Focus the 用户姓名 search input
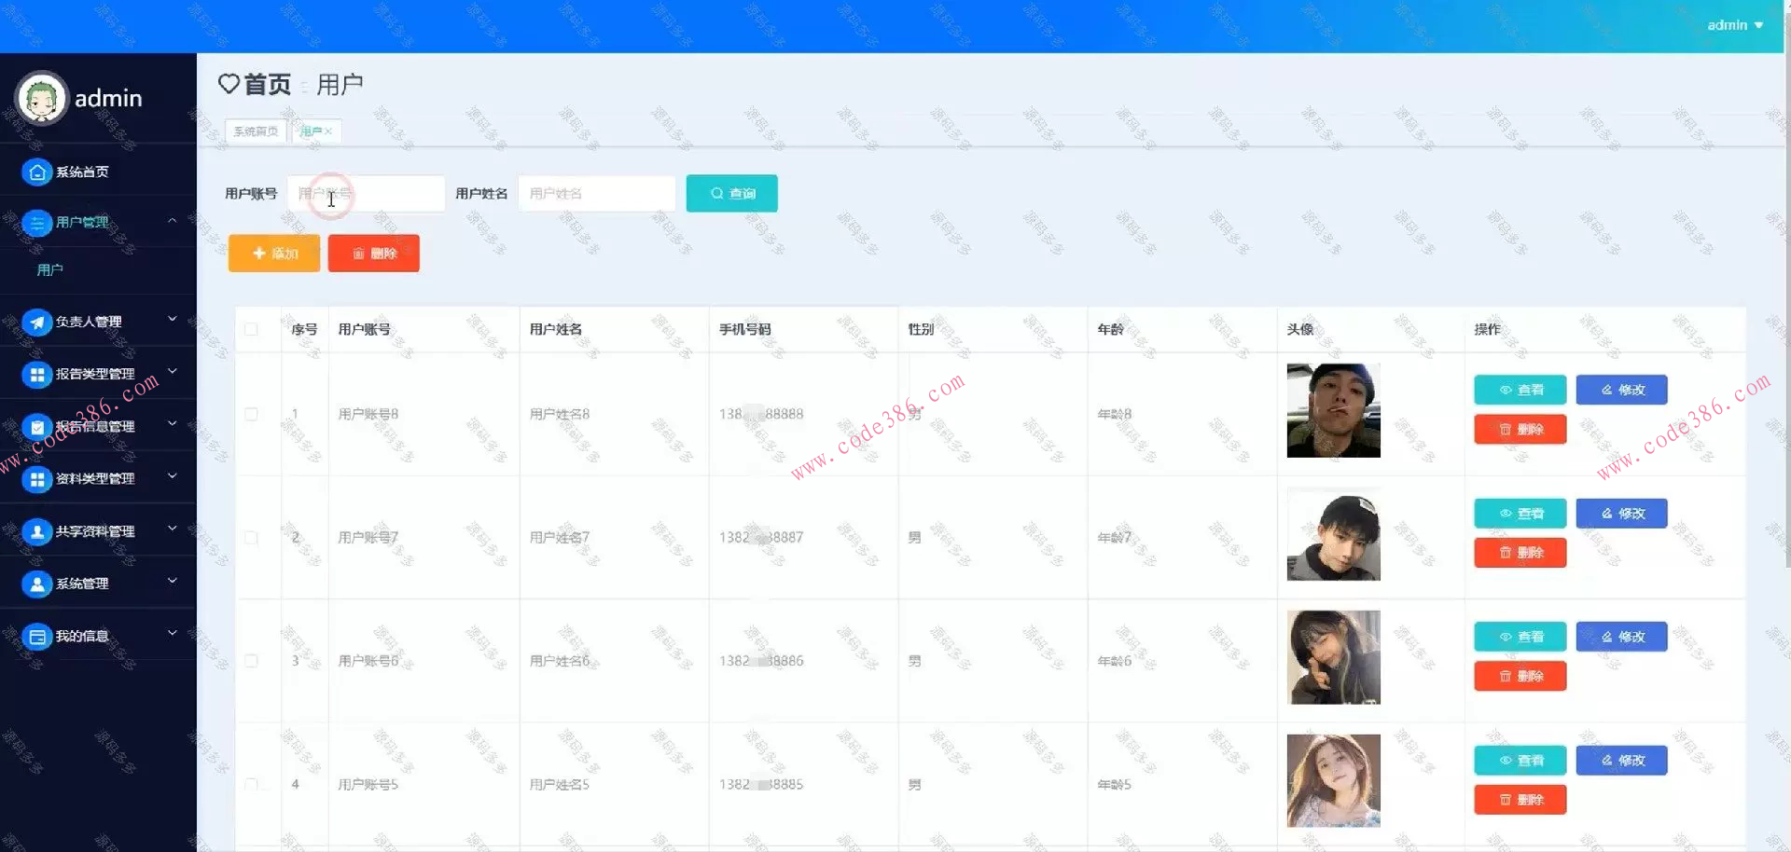This screenshot has width=1791, height=852. [597, 194]
